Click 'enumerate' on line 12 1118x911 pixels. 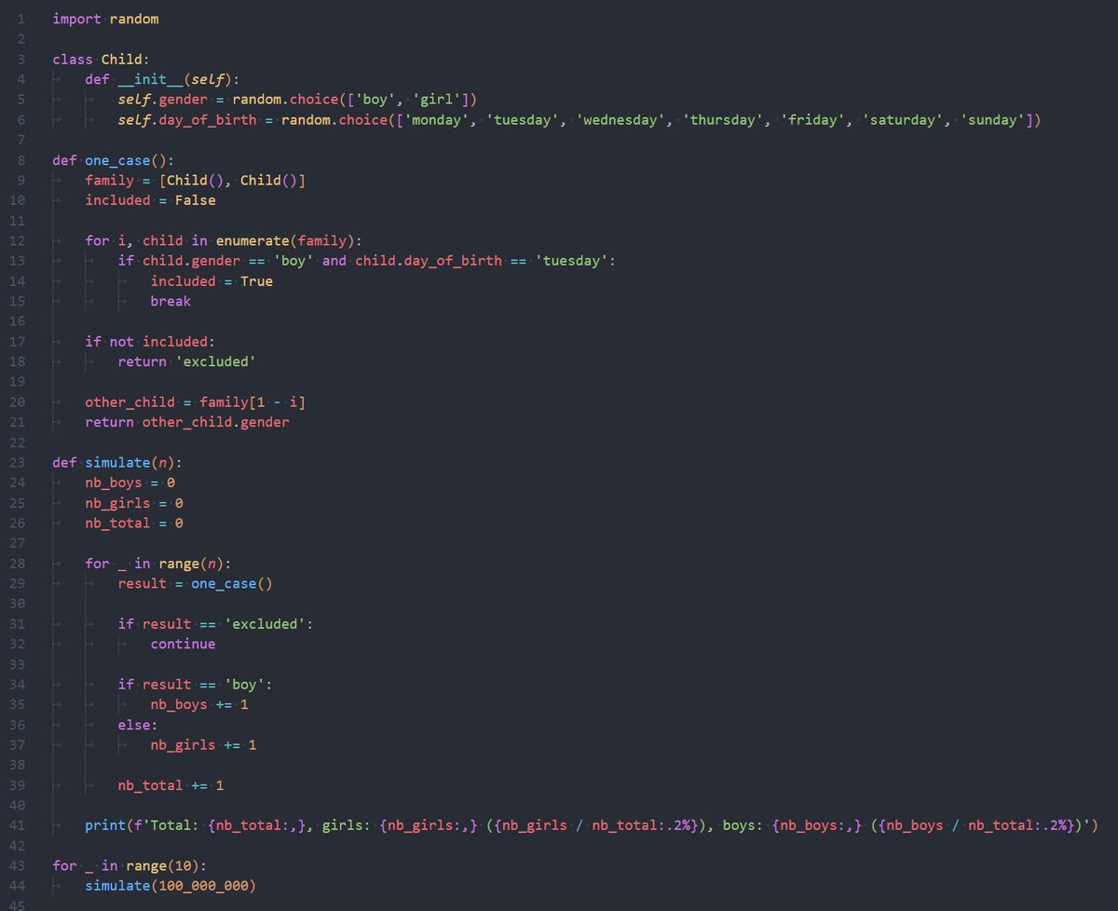point(252,240)
